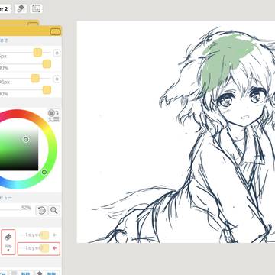Select the unhighlighted layer row with gray arrow
The width and height of the screenshot is (275, 275).
pos(39,235)
